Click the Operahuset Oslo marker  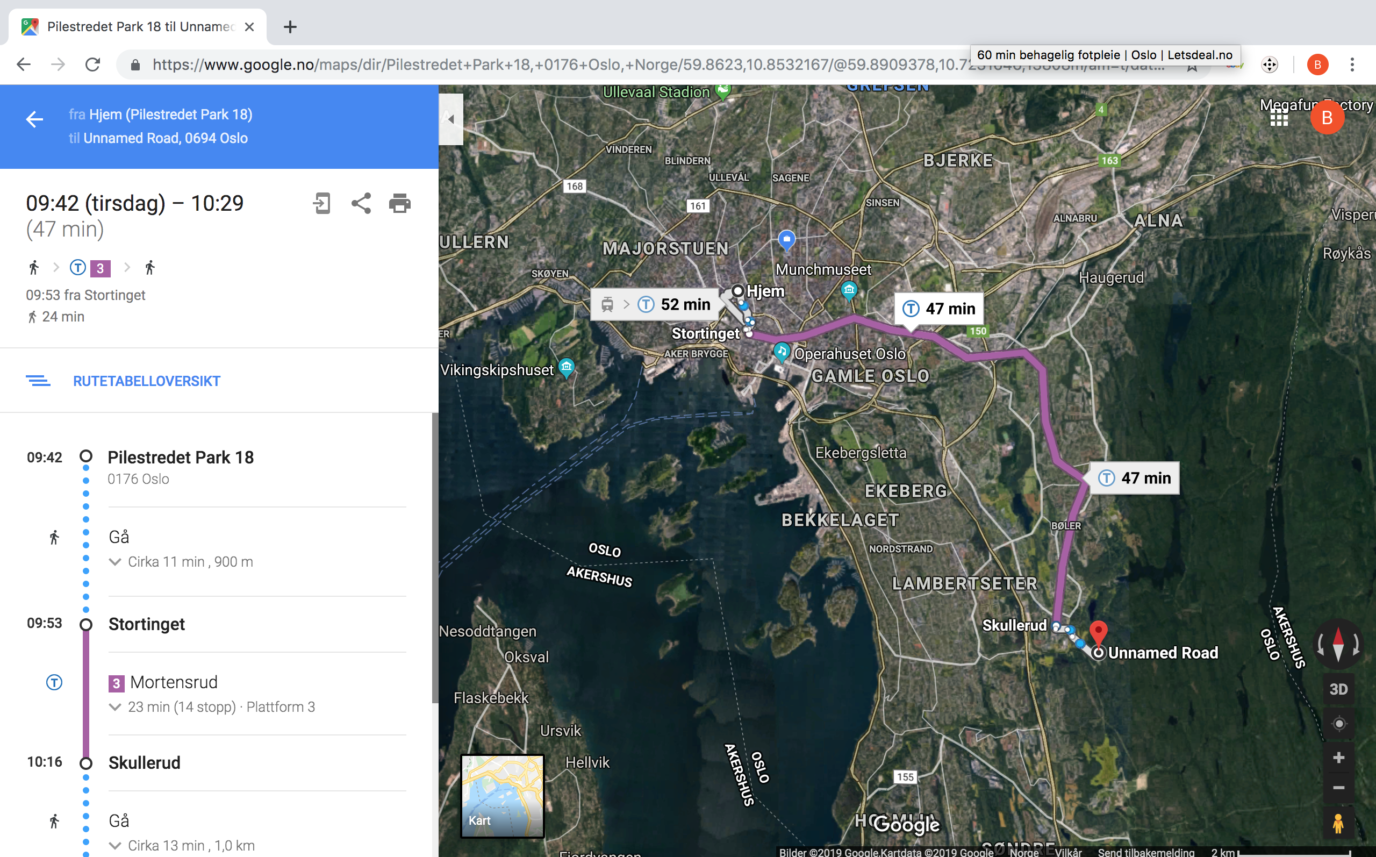point(782,352)
